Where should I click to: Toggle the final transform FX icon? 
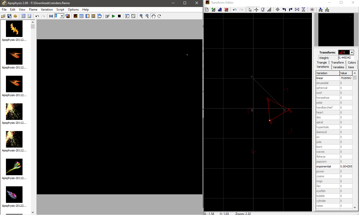[327, 10]
